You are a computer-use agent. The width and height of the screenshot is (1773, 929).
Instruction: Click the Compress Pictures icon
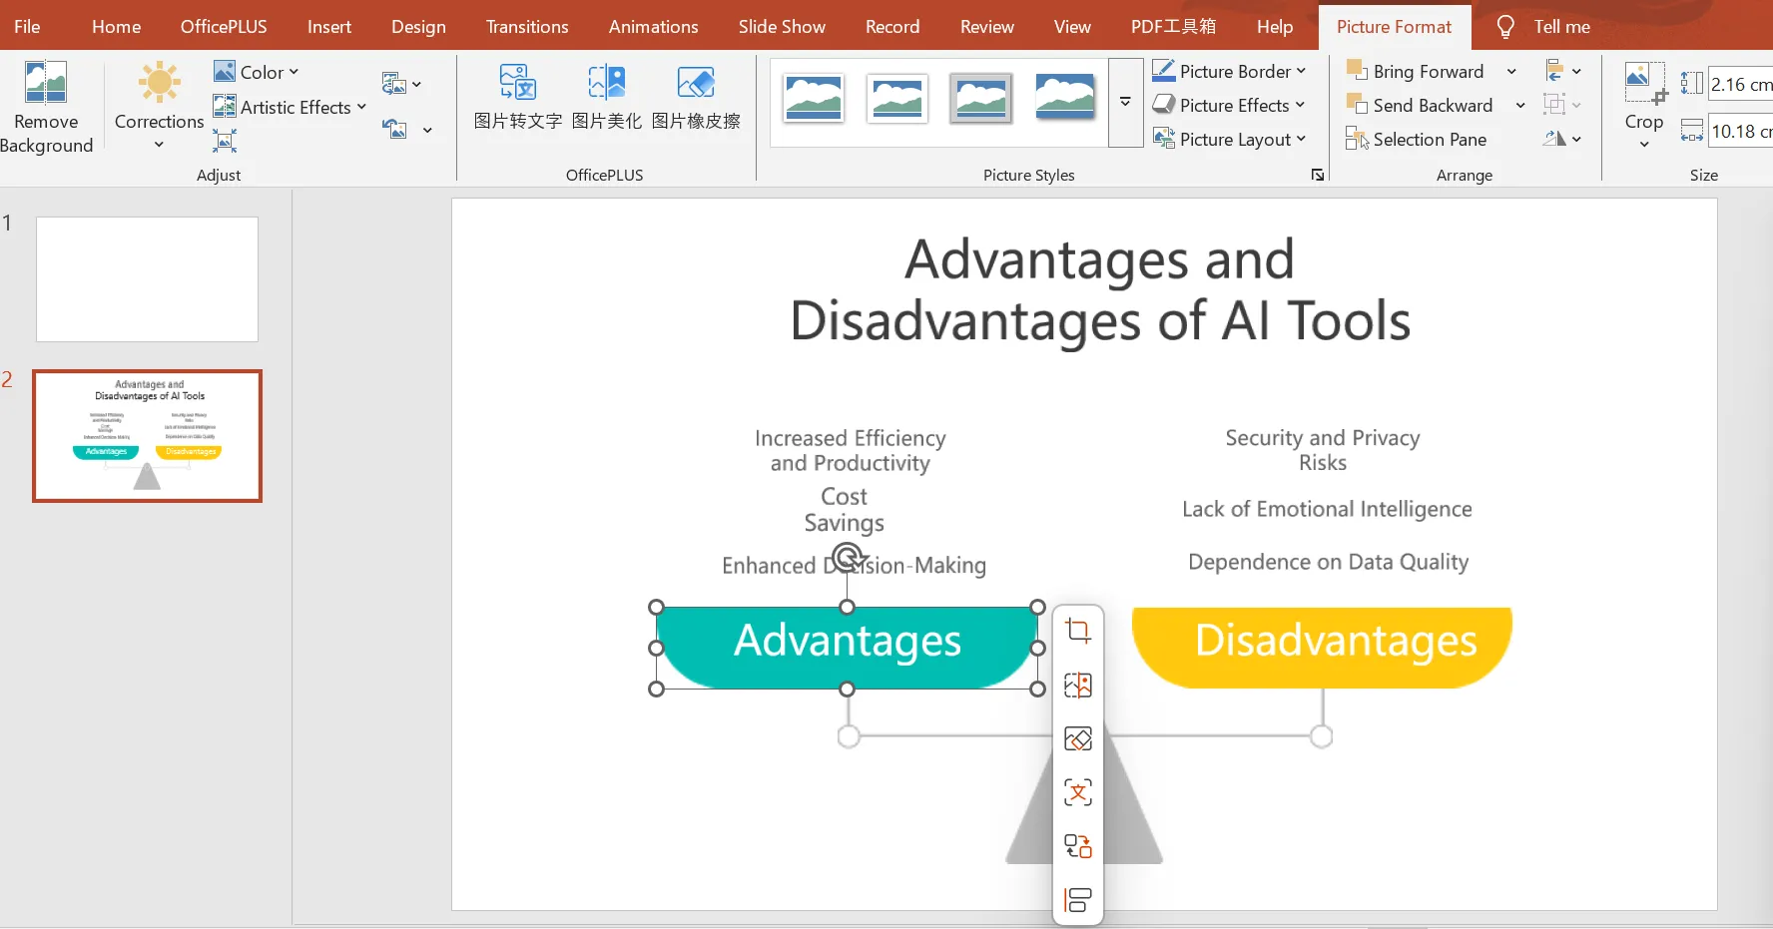pyautogui.click(x=225, y=141)
